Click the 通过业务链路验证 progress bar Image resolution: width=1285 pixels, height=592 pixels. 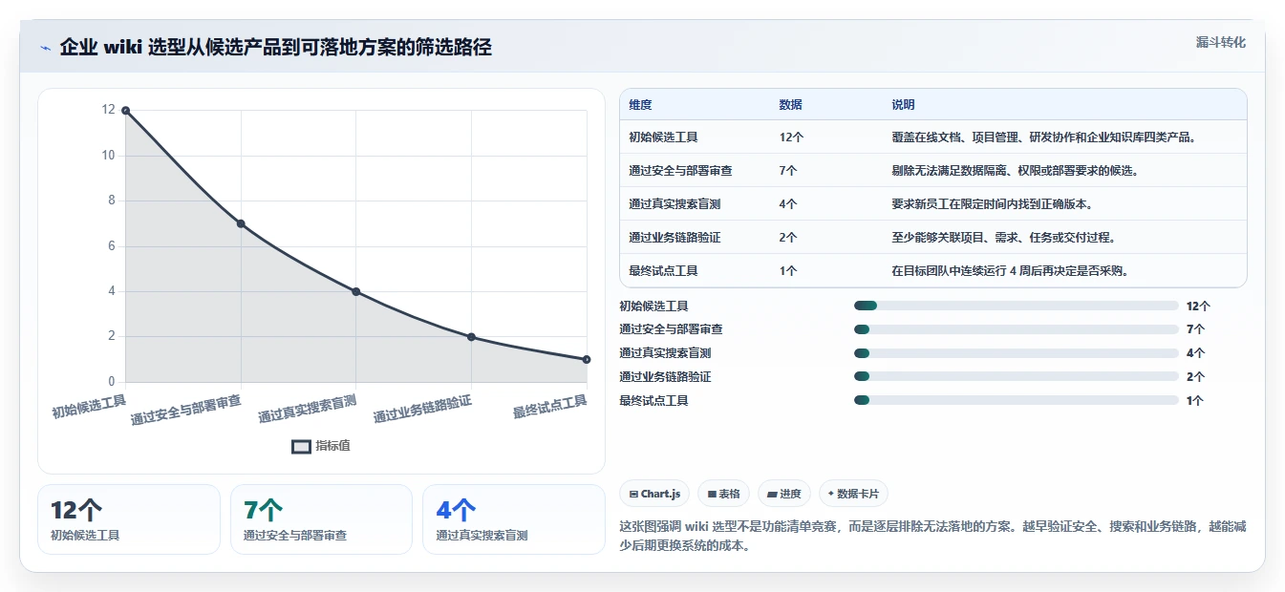click(1016, 377)
